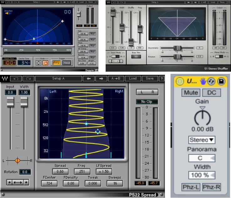Open Stereo channel mode dropdown in Utility
Viewport: 231px width, 198px height.
click(202, 140)
